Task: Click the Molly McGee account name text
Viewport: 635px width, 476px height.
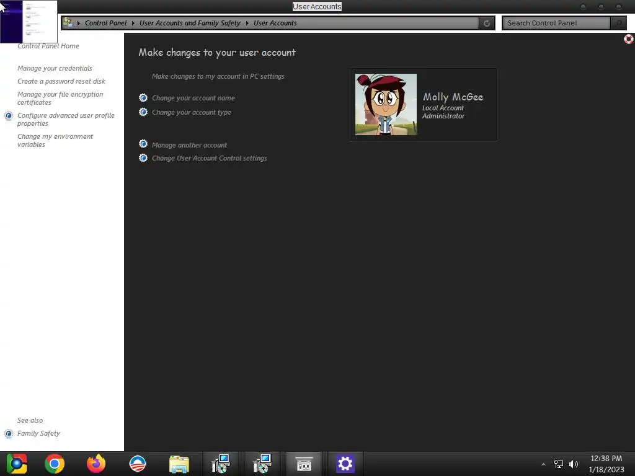Action: click(x=453, y=97)
